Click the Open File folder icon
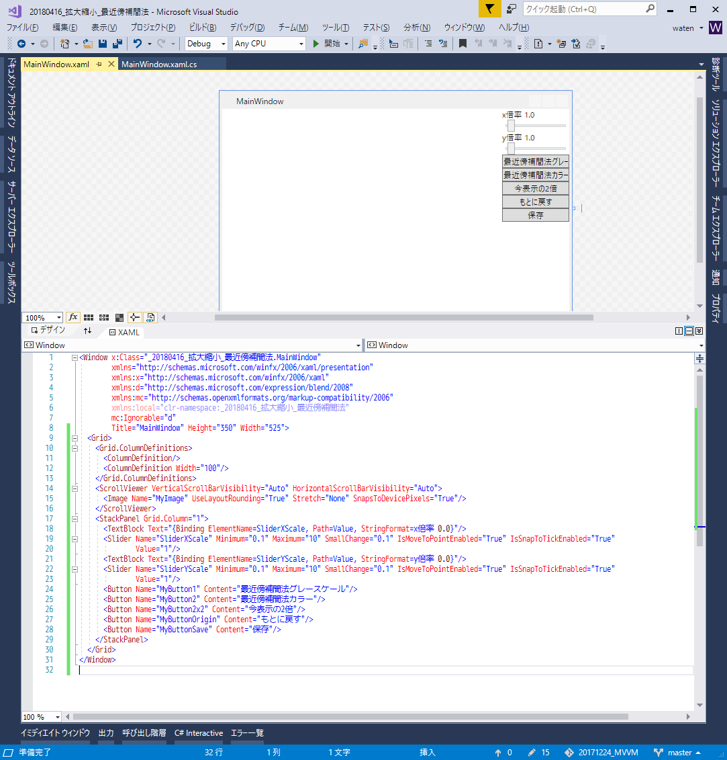The height and width of the screenshot is (760, 727). [88, 44]
